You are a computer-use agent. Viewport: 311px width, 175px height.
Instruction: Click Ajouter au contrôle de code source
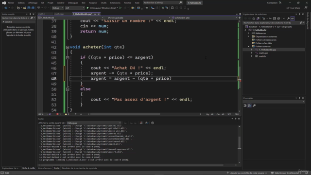point(247,173)
